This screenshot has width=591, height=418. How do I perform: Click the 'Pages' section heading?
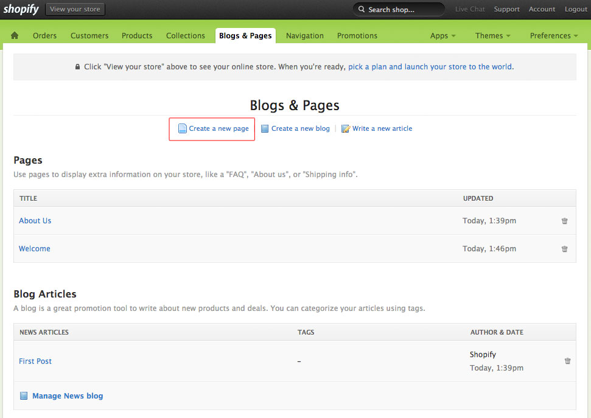pyautogui.click(x=28, y=160)
